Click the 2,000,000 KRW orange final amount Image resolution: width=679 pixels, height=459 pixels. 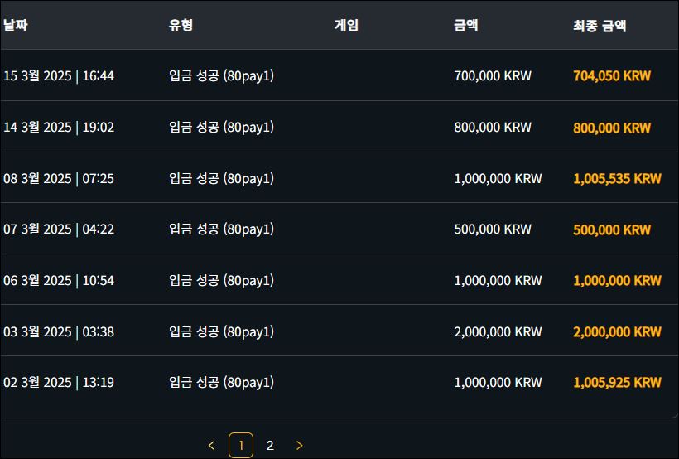click(617, 332)
